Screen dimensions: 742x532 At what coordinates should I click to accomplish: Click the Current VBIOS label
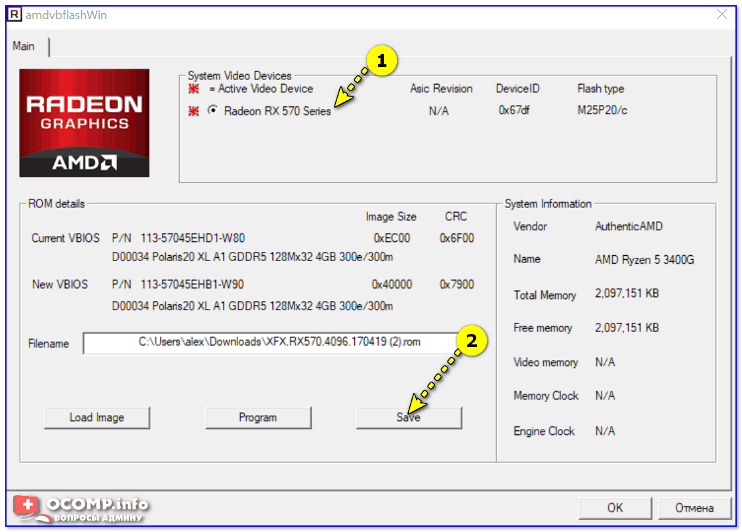coord(66,238)
